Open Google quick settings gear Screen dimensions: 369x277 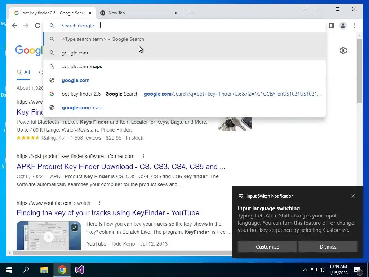[343, 50]
